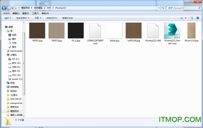Image resolution: width=203 pixels, height=128 pixels.
Task: Open the view options dropdown arrow
Action: coord(185,18)
